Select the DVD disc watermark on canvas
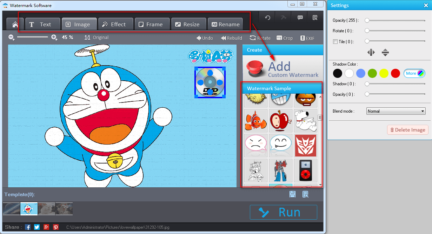Viewport: 432px width, 234px height. coord(210,82)
